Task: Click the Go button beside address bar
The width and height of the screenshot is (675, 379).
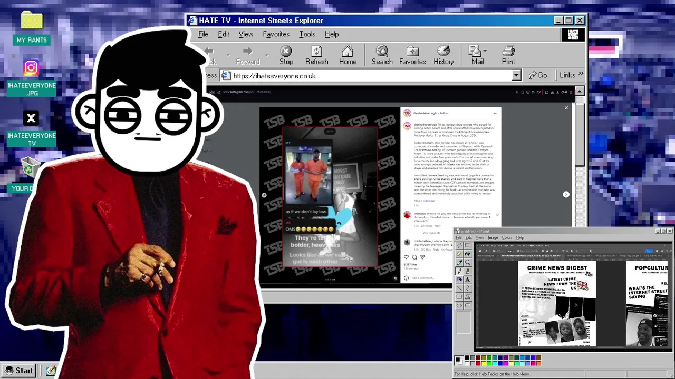Action: pos(538,75)
